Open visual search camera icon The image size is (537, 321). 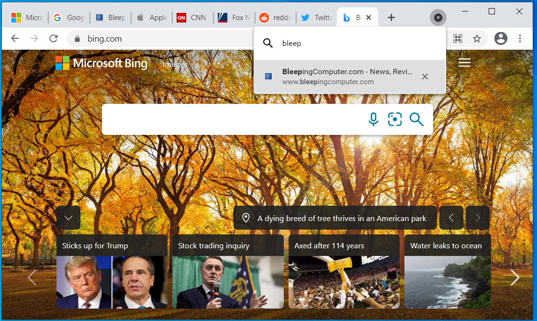tap(395, 119)
